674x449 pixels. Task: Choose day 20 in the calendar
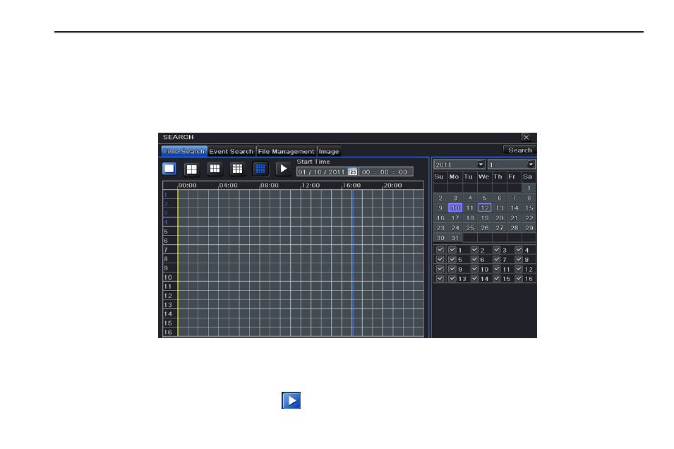(500, 218)
